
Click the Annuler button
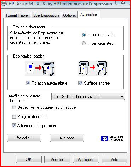click(57, 160)
